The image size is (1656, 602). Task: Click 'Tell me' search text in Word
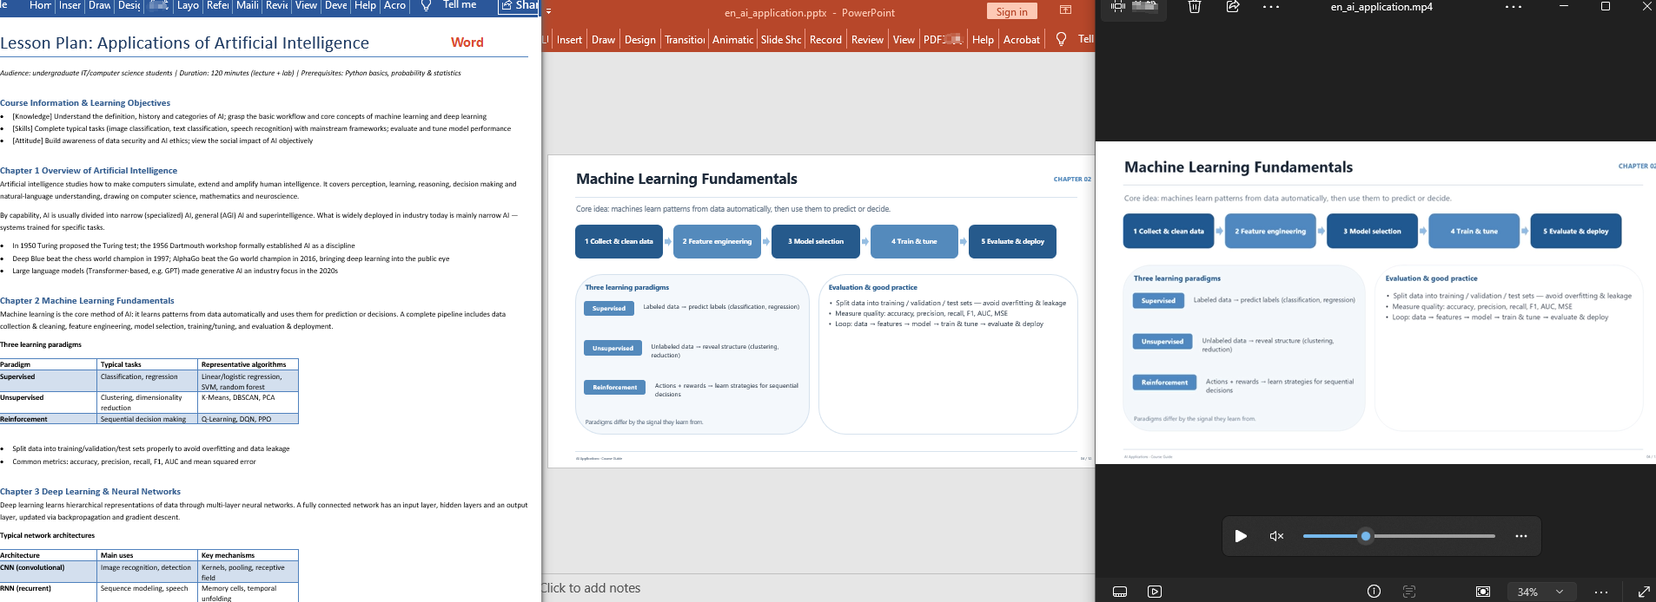tap(460, 5)
